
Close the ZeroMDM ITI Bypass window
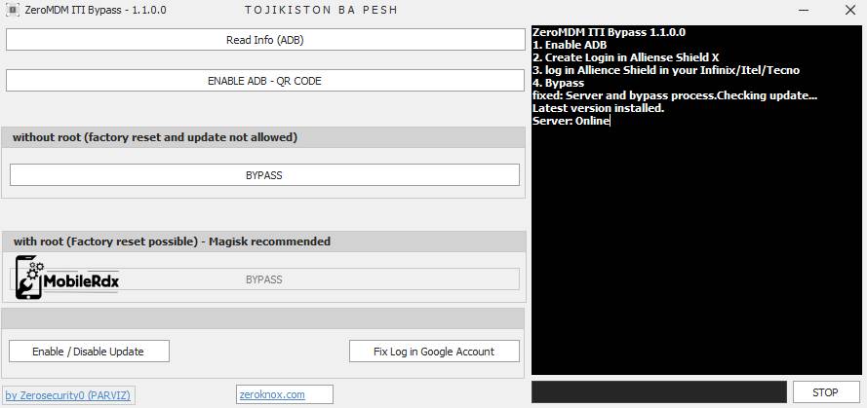point(849,10)
